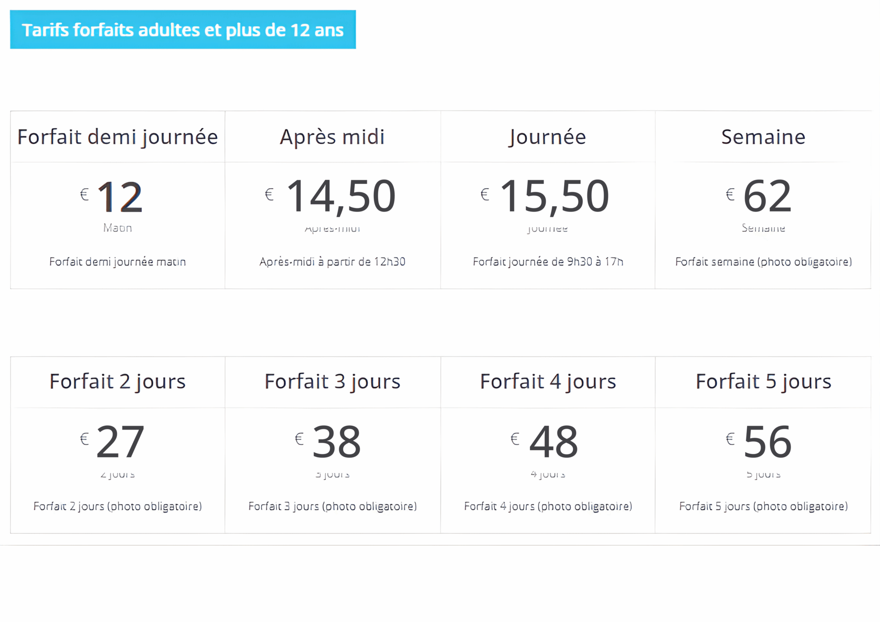Select the 14,50 price figure
The image size is (880, 622).
tap(340, 196)
